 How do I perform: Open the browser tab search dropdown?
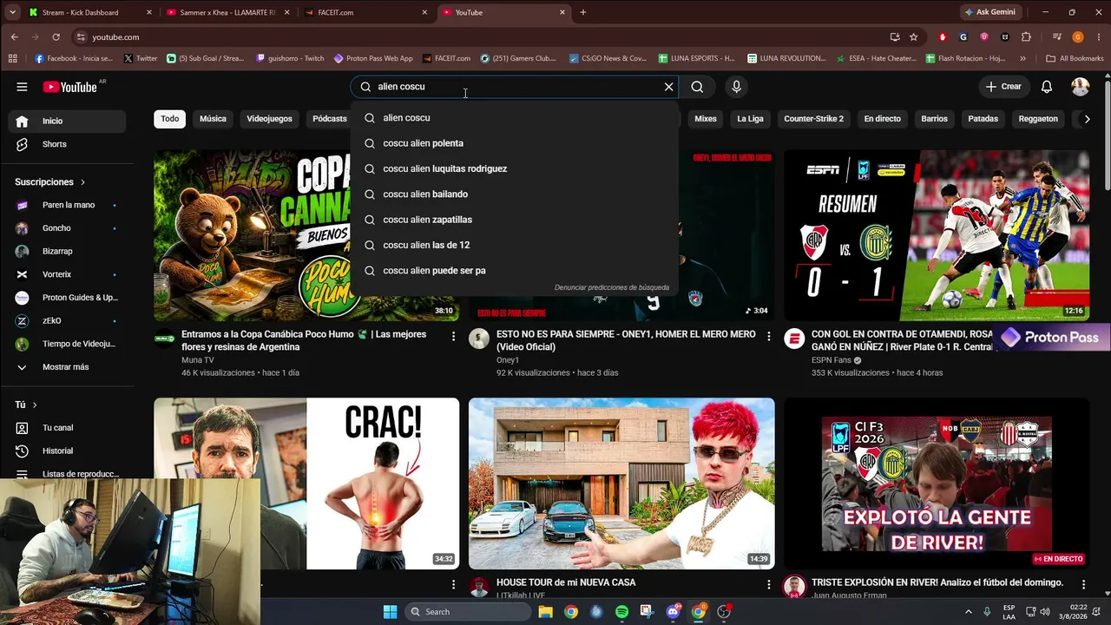(x=12, y=12)
